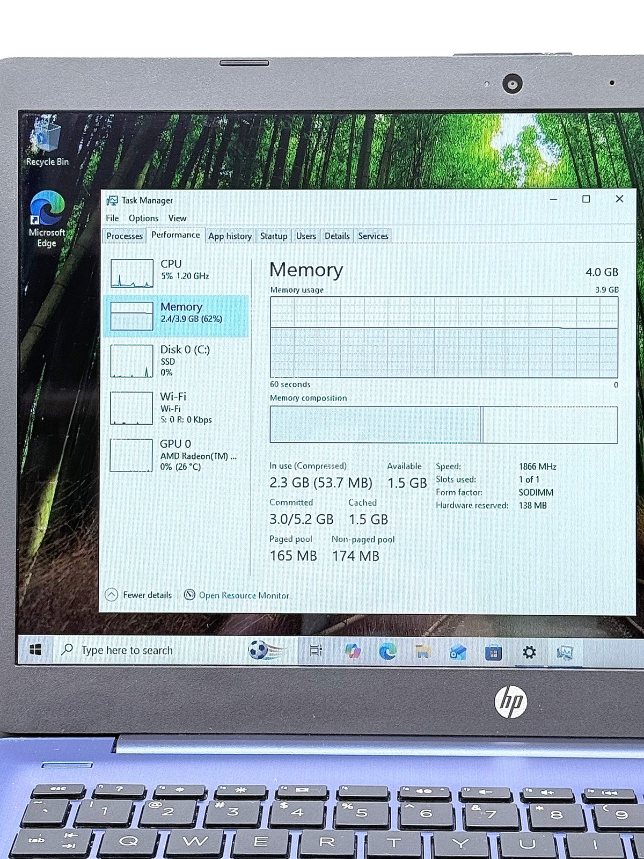
Task: Click the Committed 3.0/5.2 GB value
Action: click(301, 519)
